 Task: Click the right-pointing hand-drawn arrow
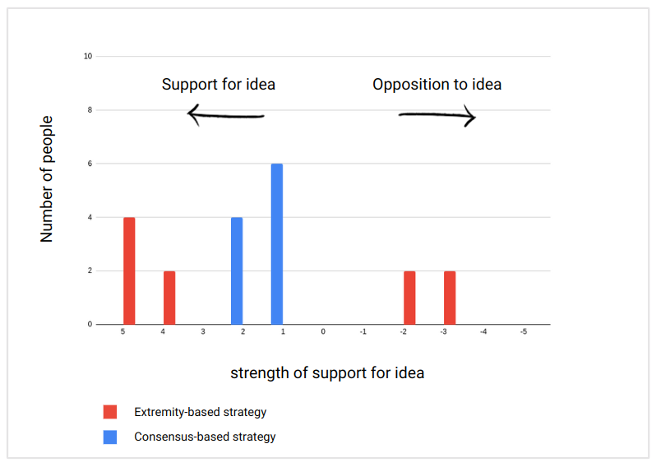point(437,115)
